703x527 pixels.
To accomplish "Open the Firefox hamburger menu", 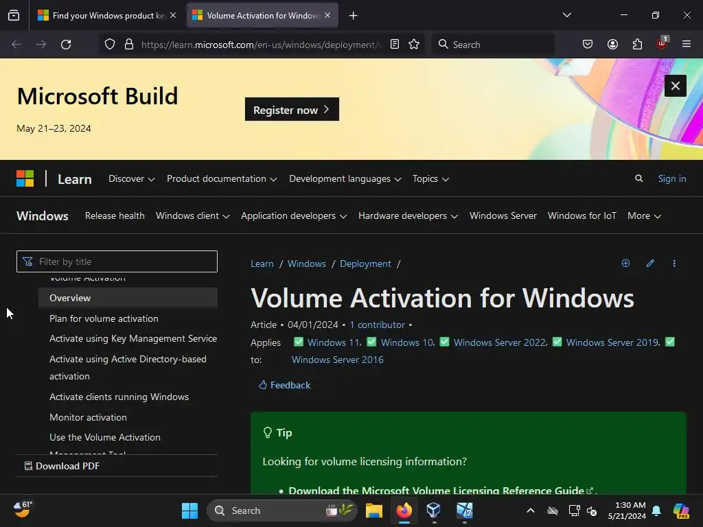I will [x=687, y=44].
